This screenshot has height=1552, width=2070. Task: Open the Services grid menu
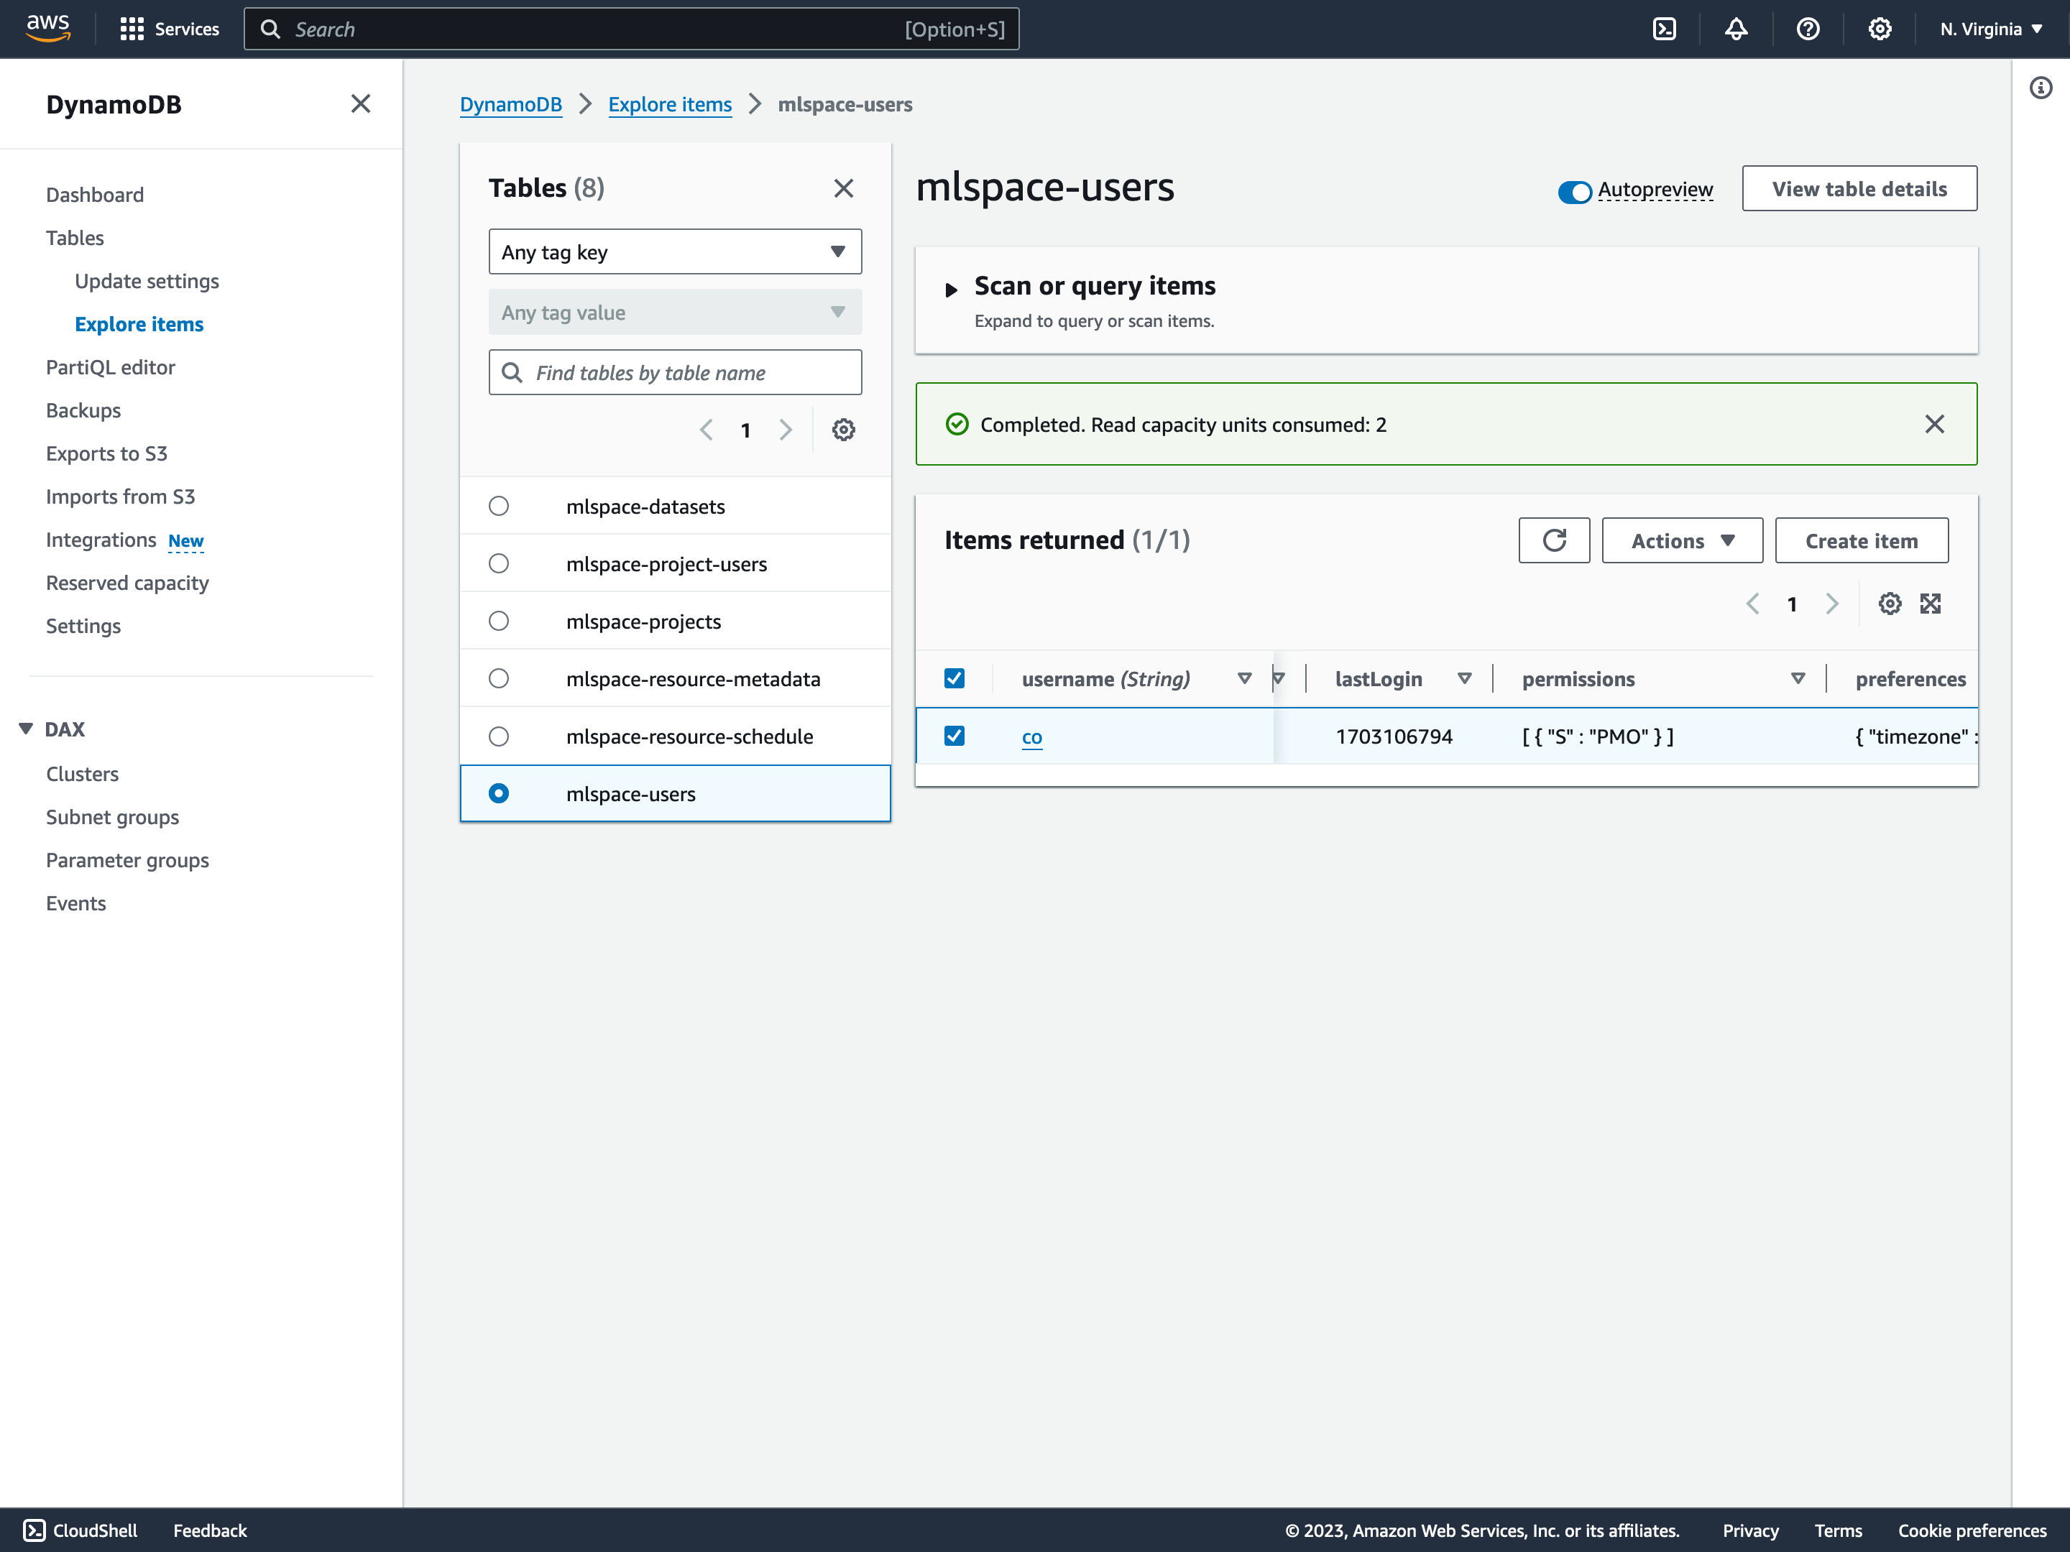[x=170, y=29]
